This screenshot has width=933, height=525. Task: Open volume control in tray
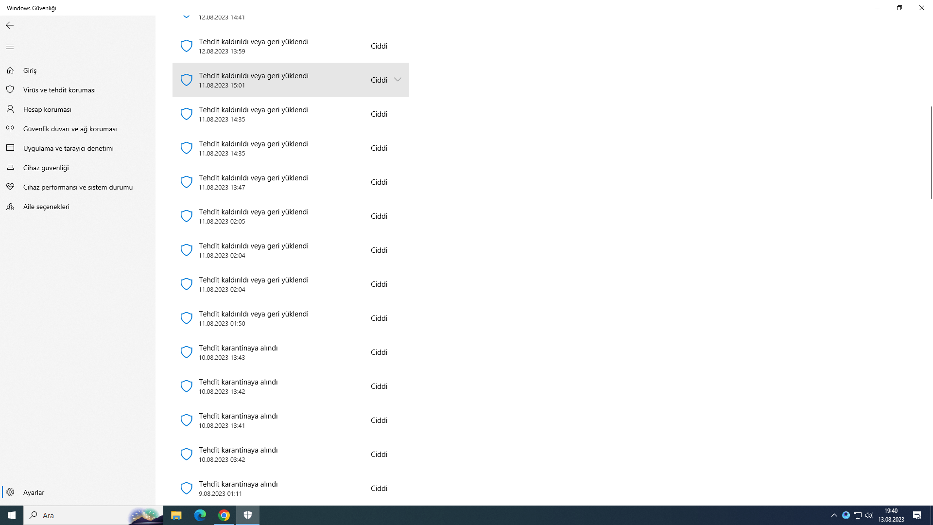click(x=869, y=515)
